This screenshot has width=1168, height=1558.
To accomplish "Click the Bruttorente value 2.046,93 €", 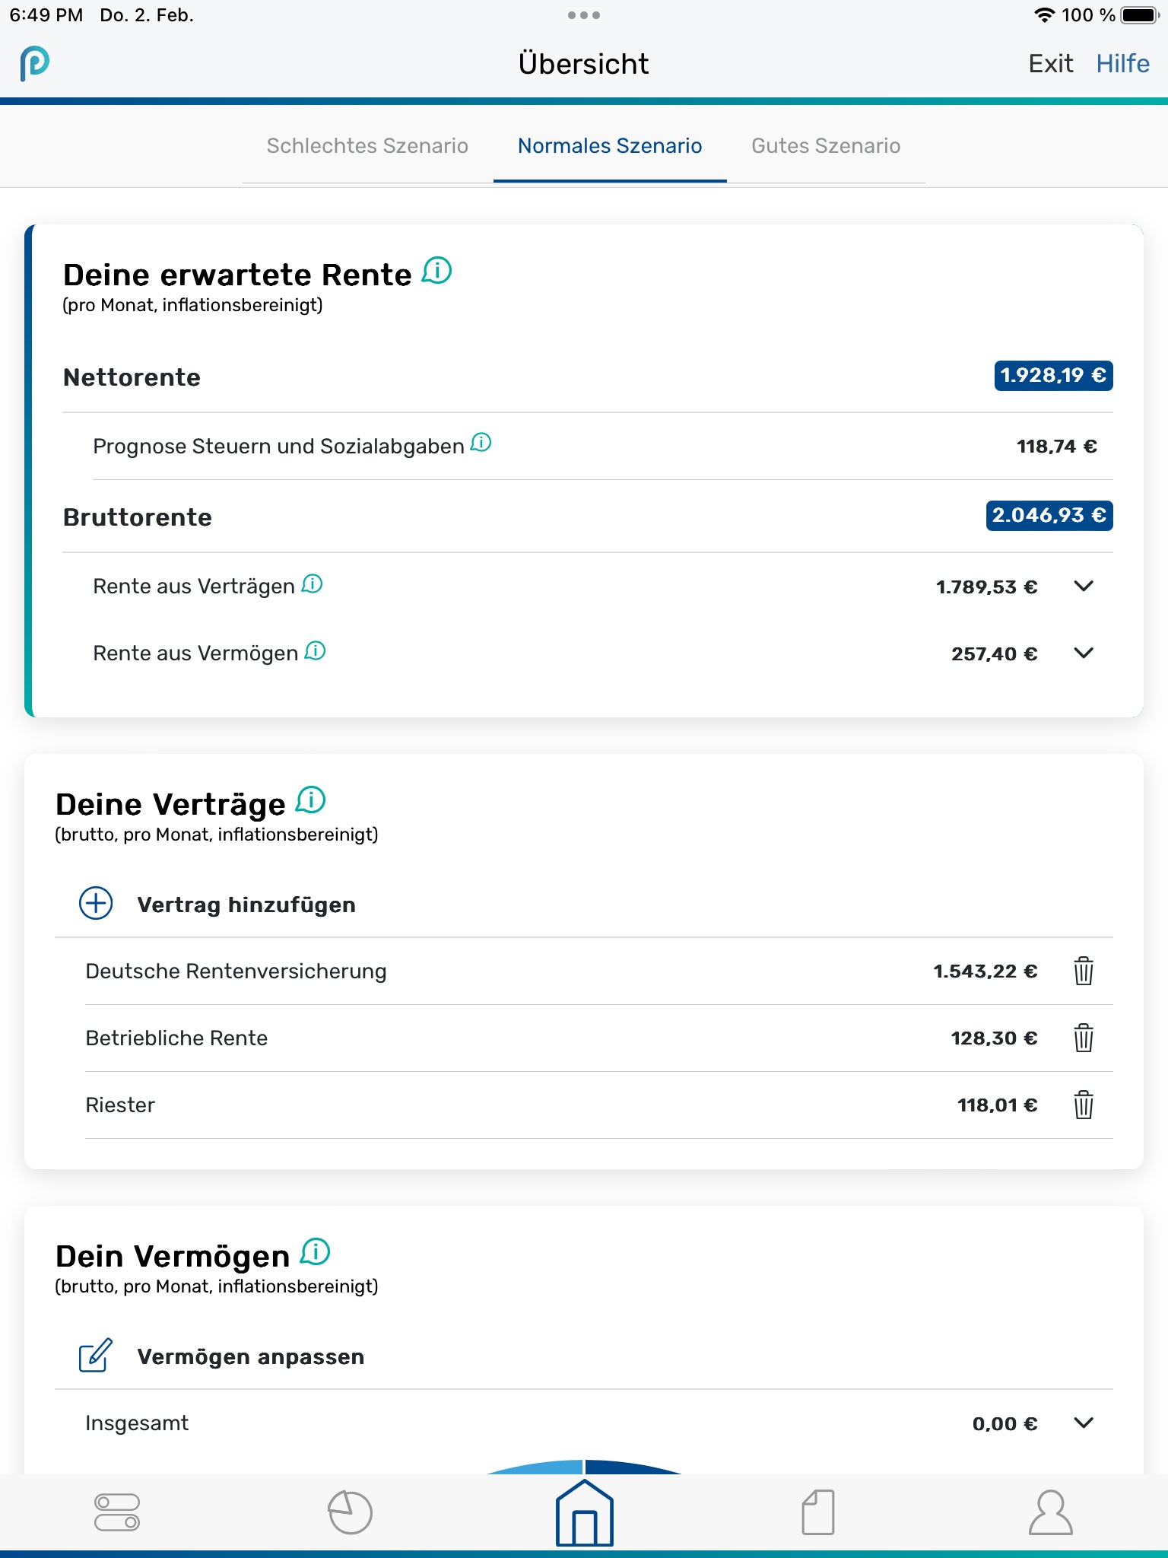I will (x=1049, y=516).
